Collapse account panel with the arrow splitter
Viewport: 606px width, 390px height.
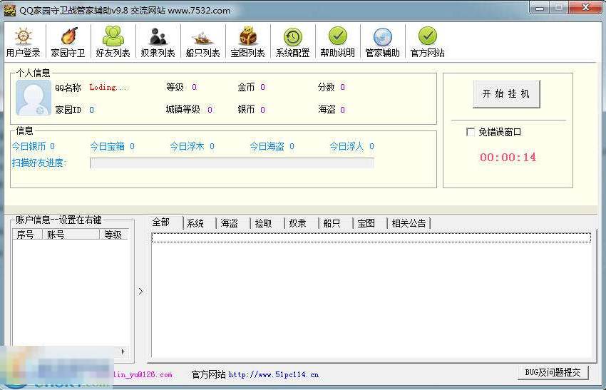click(140, 291)
